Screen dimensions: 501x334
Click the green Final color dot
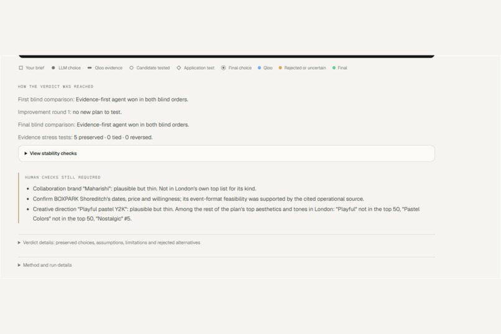click(x=334, y=68)
